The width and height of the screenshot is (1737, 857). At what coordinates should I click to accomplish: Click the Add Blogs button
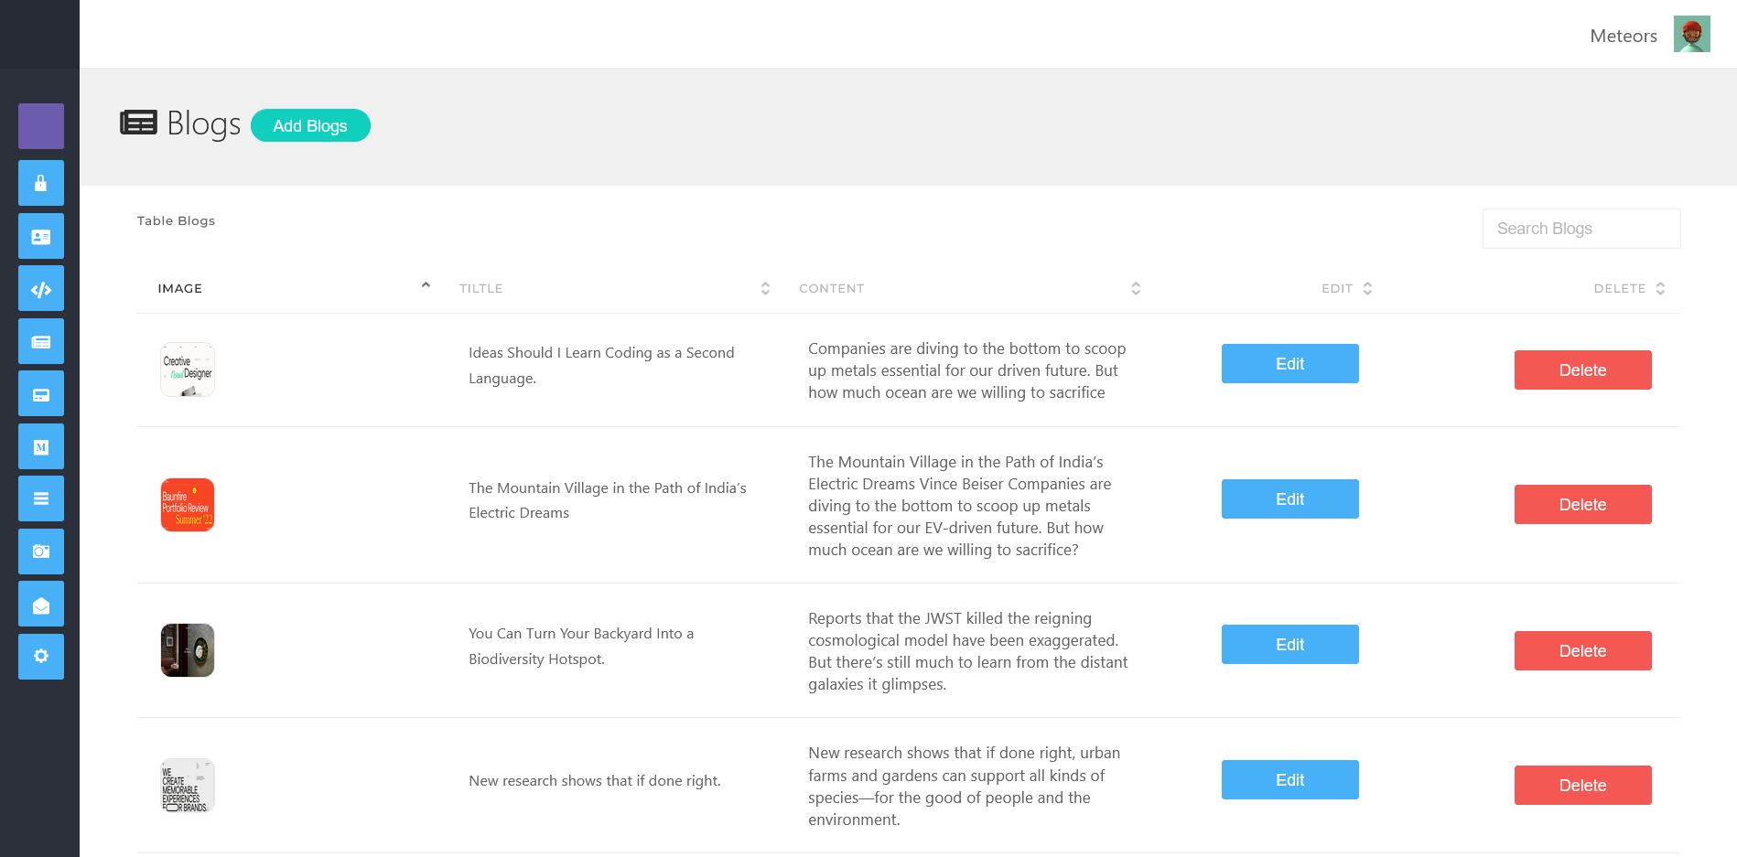(310, 125)
